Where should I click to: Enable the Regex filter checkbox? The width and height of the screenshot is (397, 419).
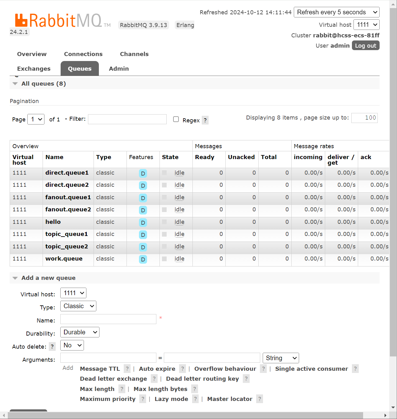pyautogui.click(x=176, y=119)
